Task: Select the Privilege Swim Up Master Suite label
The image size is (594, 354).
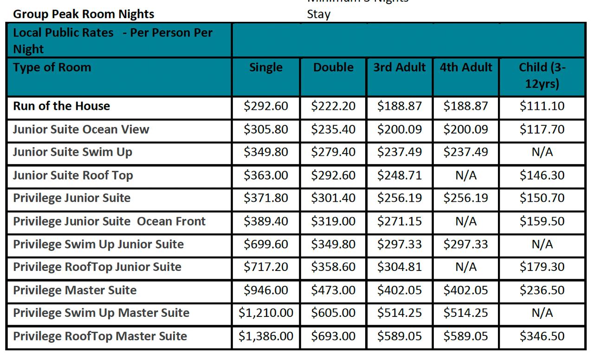Action: coord(101,313)
